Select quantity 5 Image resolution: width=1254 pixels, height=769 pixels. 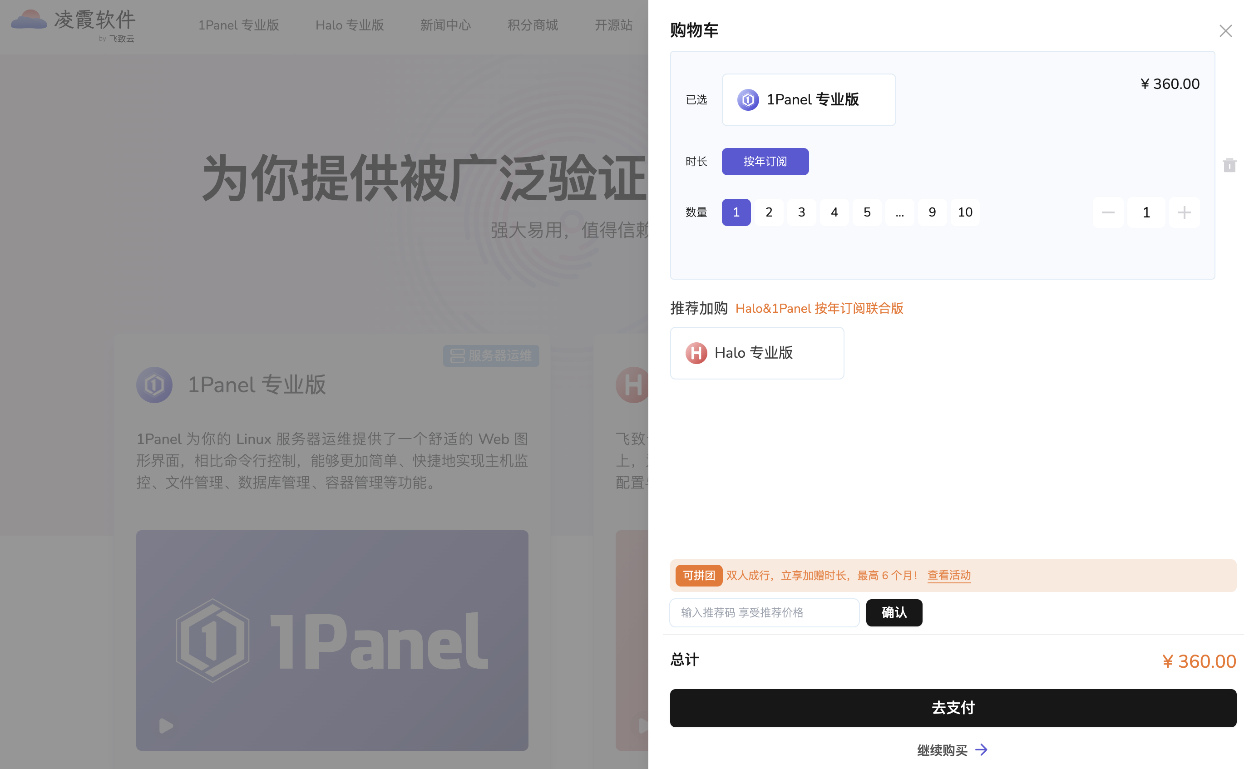click(x=867, y=212)
